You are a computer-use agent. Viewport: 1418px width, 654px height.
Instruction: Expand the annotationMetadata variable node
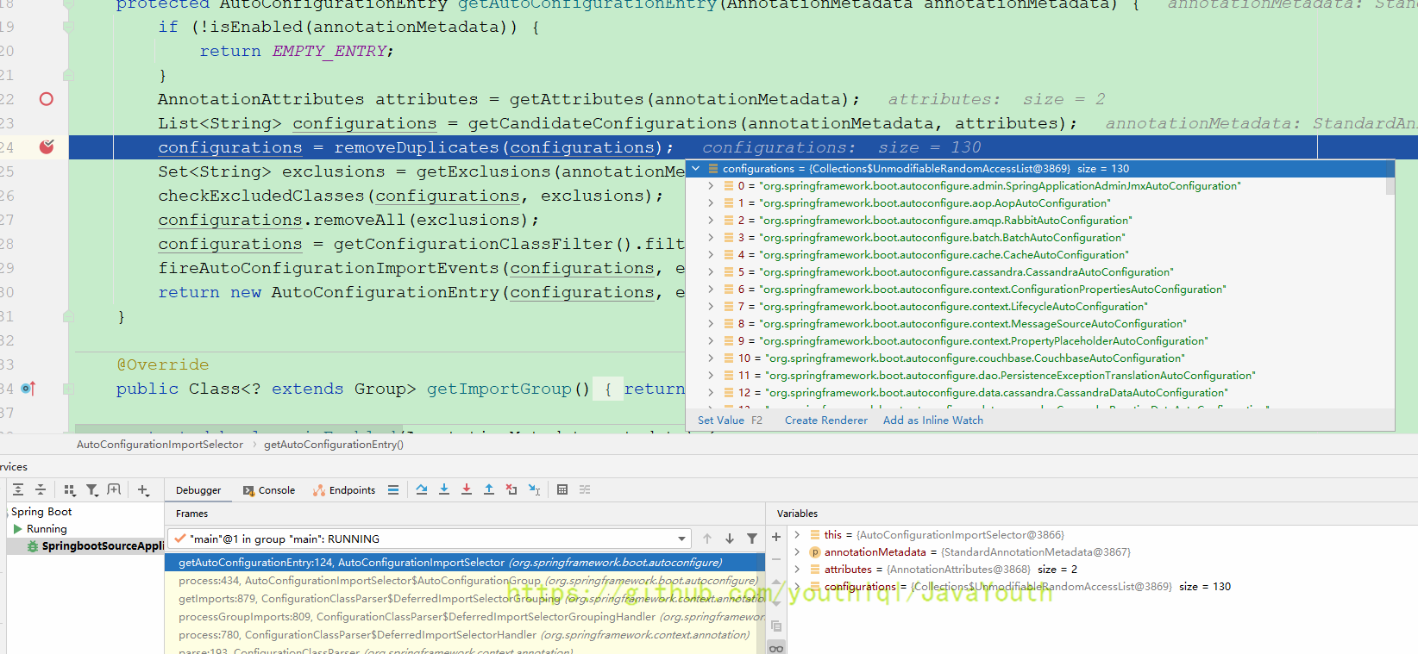coord(797,552)
